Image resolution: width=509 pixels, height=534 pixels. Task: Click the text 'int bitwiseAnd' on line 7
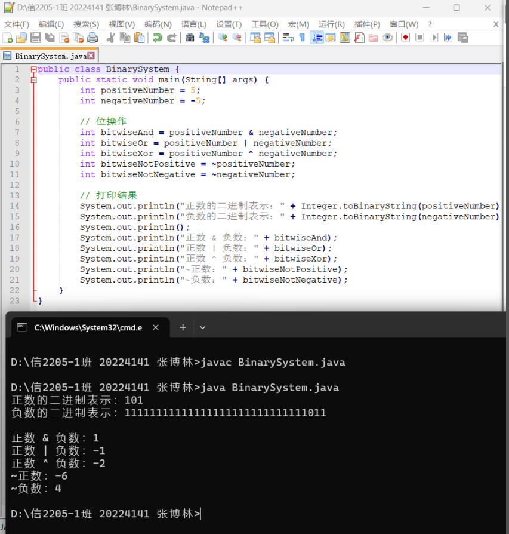[117, 133]
